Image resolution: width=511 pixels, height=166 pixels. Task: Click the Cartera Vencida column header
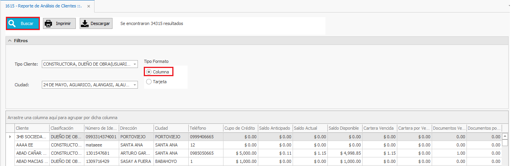(379, 128)
